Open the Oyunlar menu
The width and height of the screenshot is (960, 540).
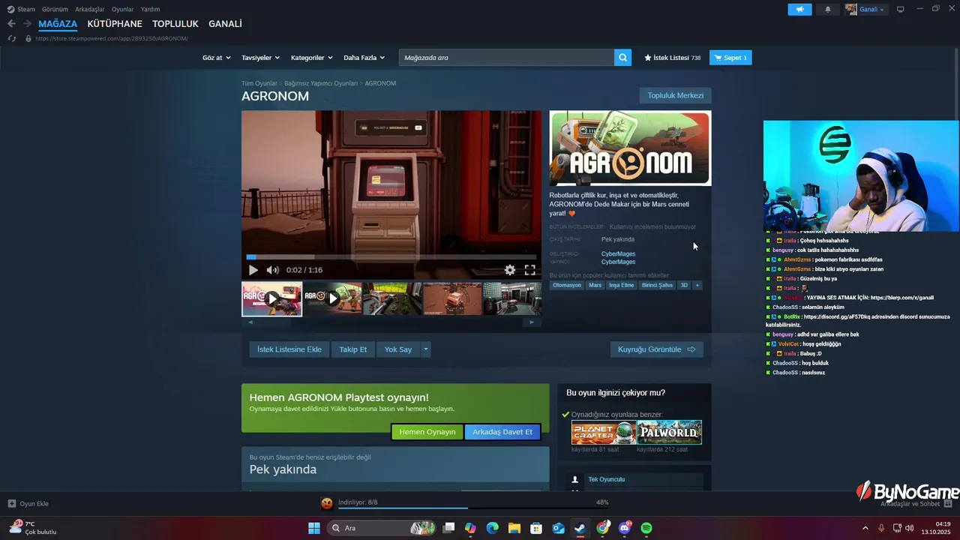123,9
